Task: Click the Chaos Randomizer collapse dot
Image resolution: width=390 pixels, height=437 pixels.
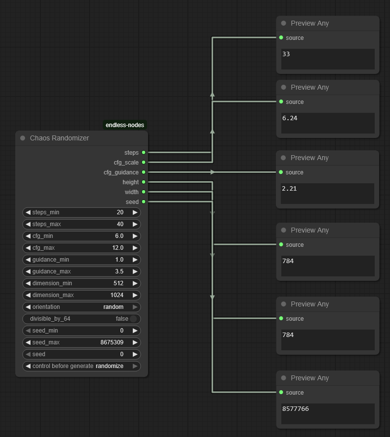Action: 23,138
